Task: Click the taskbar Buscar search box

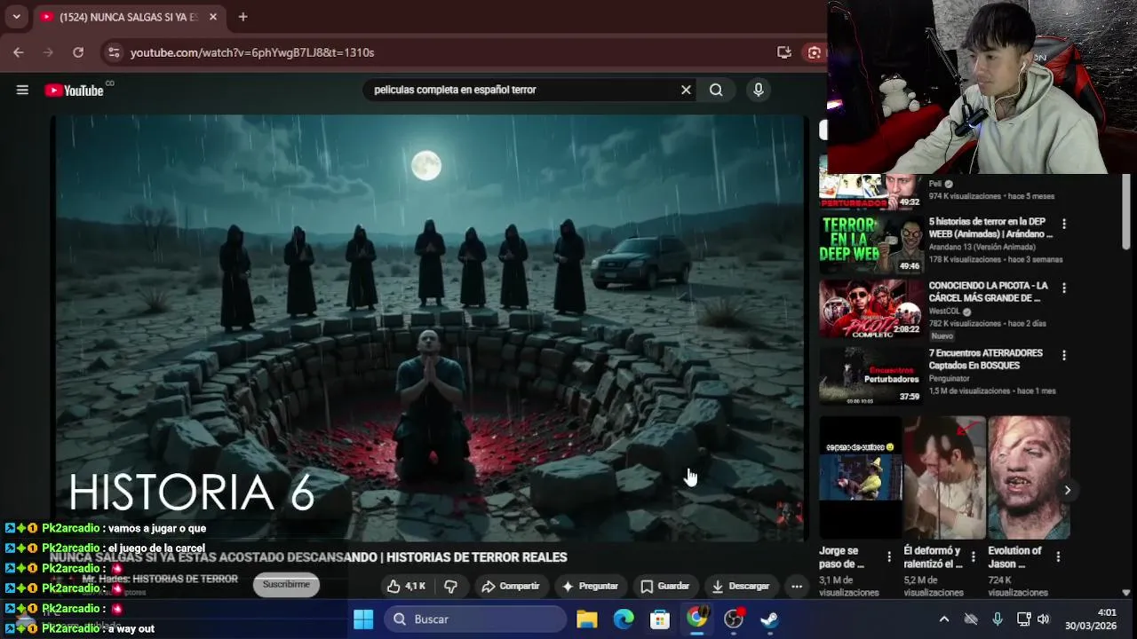Action: 476,619
